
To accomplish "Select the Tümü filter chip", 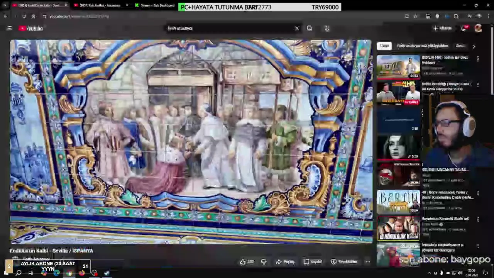I will coord(384,46).
